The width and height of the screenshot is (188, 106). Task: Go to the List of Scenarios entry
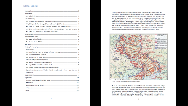[x=30, y=75]
